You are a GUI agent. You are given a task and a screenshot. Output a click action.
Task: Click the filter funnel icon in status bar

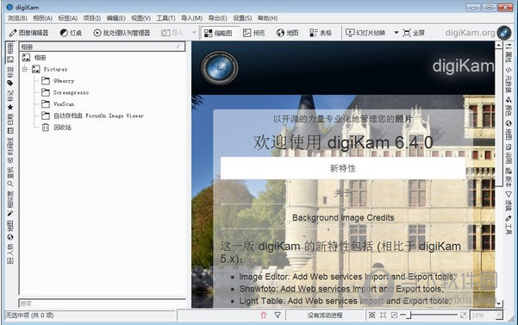pos(278,316)
